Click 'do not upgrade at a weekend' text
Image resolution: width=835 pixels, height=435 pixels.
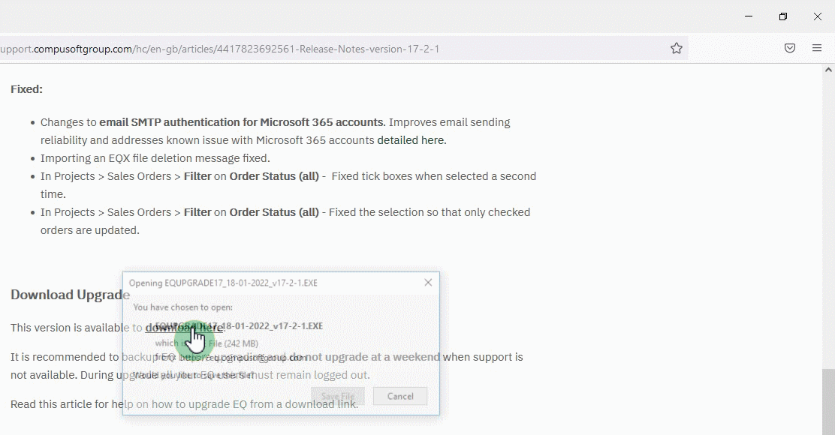click(x=364, y=357)
